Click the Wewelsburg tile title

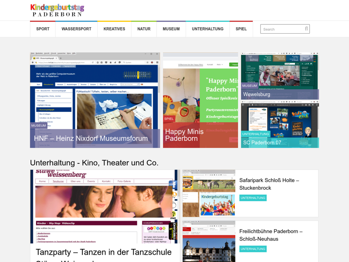(257, 95)
